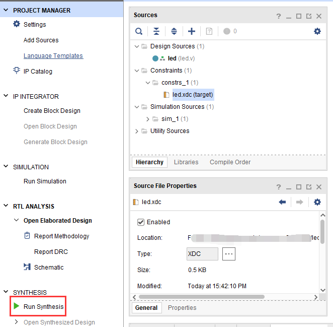Click the back arrow in Source File Properties
333x327 pixels.
point(282,202)
